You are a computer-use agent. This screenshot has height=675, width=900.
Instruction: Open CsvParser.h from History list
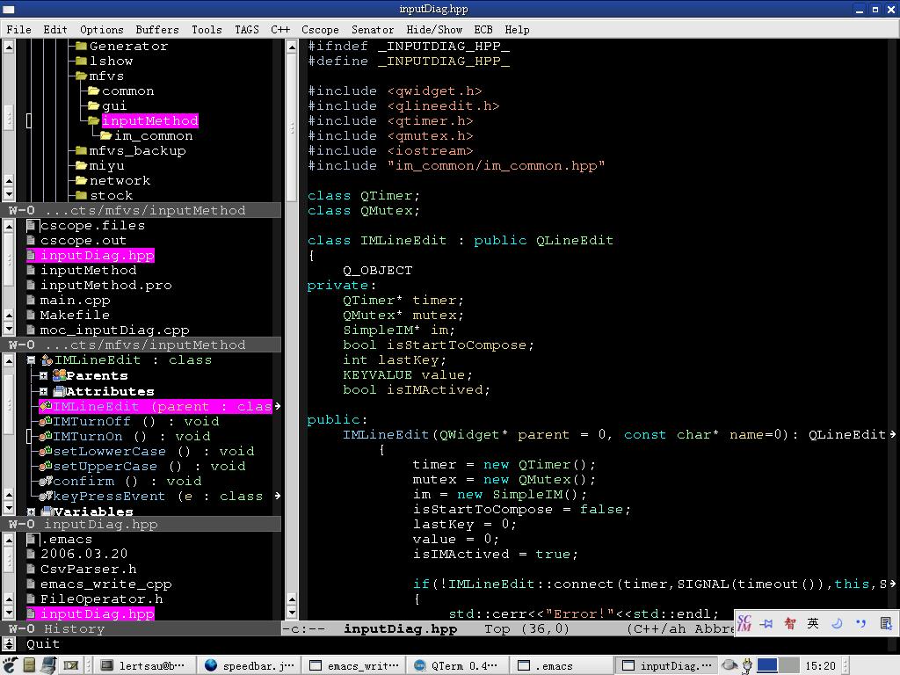[89, 569]
